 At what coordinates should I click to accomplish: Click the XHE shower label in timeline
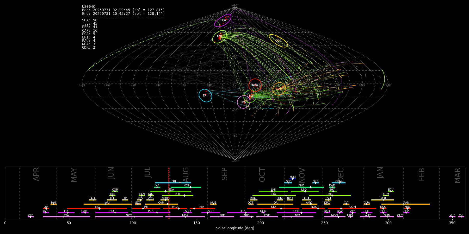pos(452,216)
